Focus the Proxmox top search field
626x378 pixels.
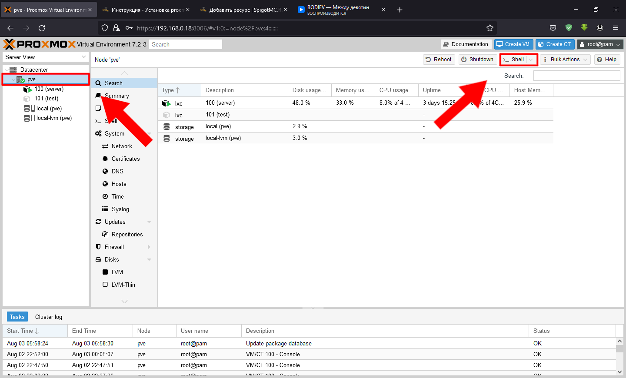click(x=186, y=44)
